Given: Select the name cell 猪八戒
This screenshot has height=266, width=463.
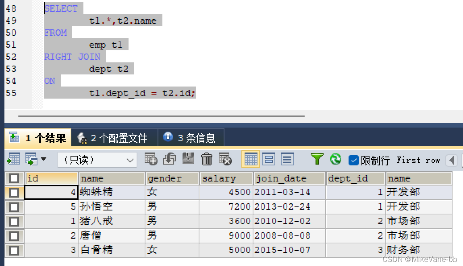Looking at the screenshot, I should click(x=112, y=221).
